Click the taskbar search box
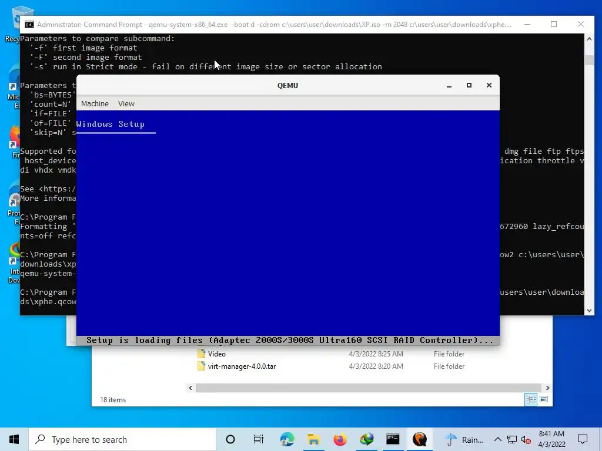 click(122, 439)
